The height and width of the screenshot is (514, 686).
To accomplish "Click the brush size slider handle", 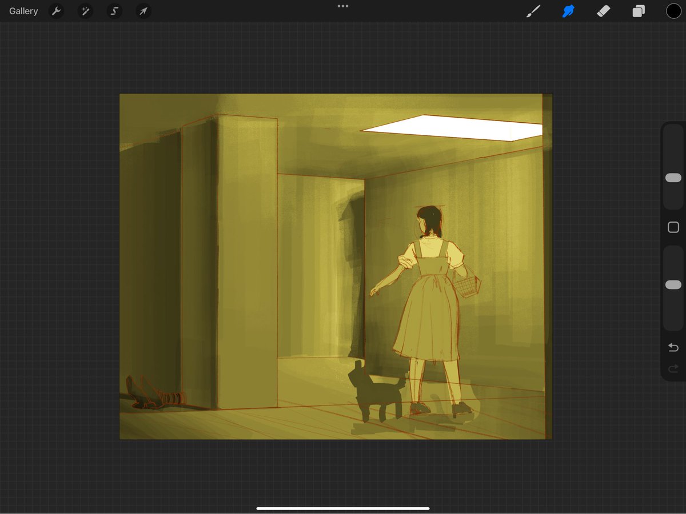I will [x=673, y=178].
